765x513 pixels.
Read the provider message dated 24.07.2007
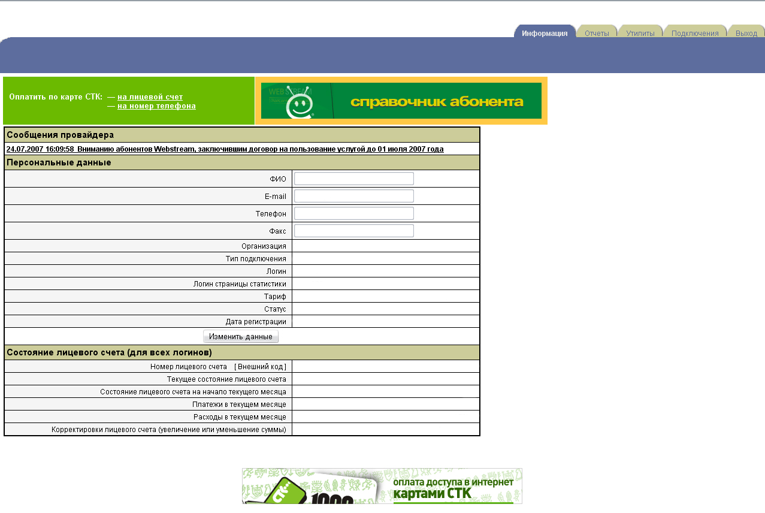coord(225,149)
